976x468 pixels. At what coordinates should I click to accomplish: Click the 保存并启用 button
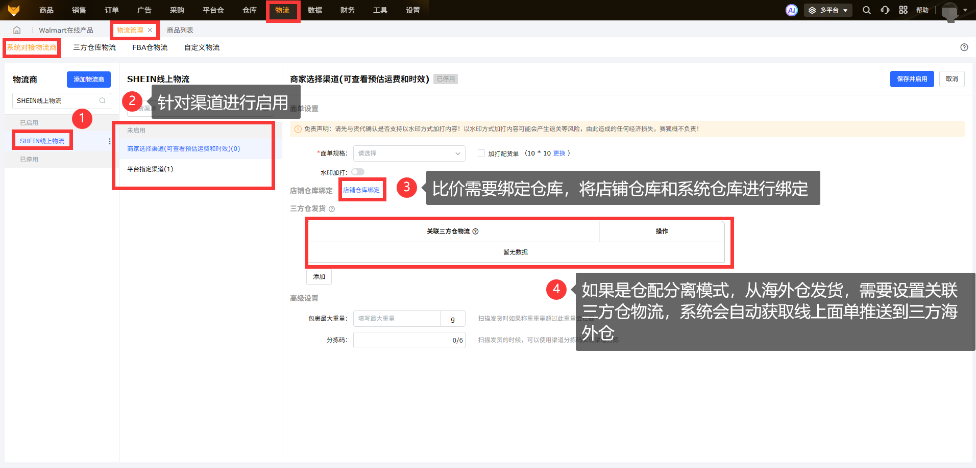(912, 79)
